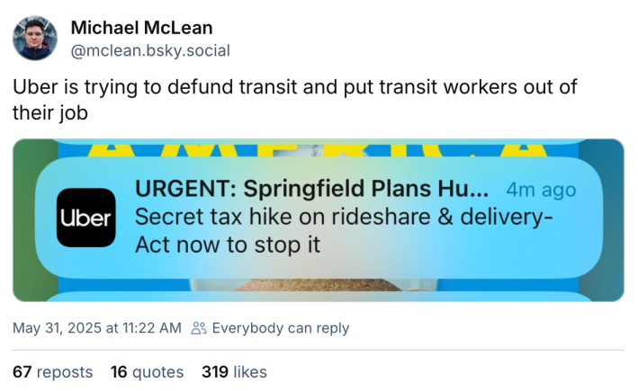Click the Everybody can reply label
Image resolution: width=638 pixels, height=391 pixels.
pyautogui.click(x=280, y=328)
